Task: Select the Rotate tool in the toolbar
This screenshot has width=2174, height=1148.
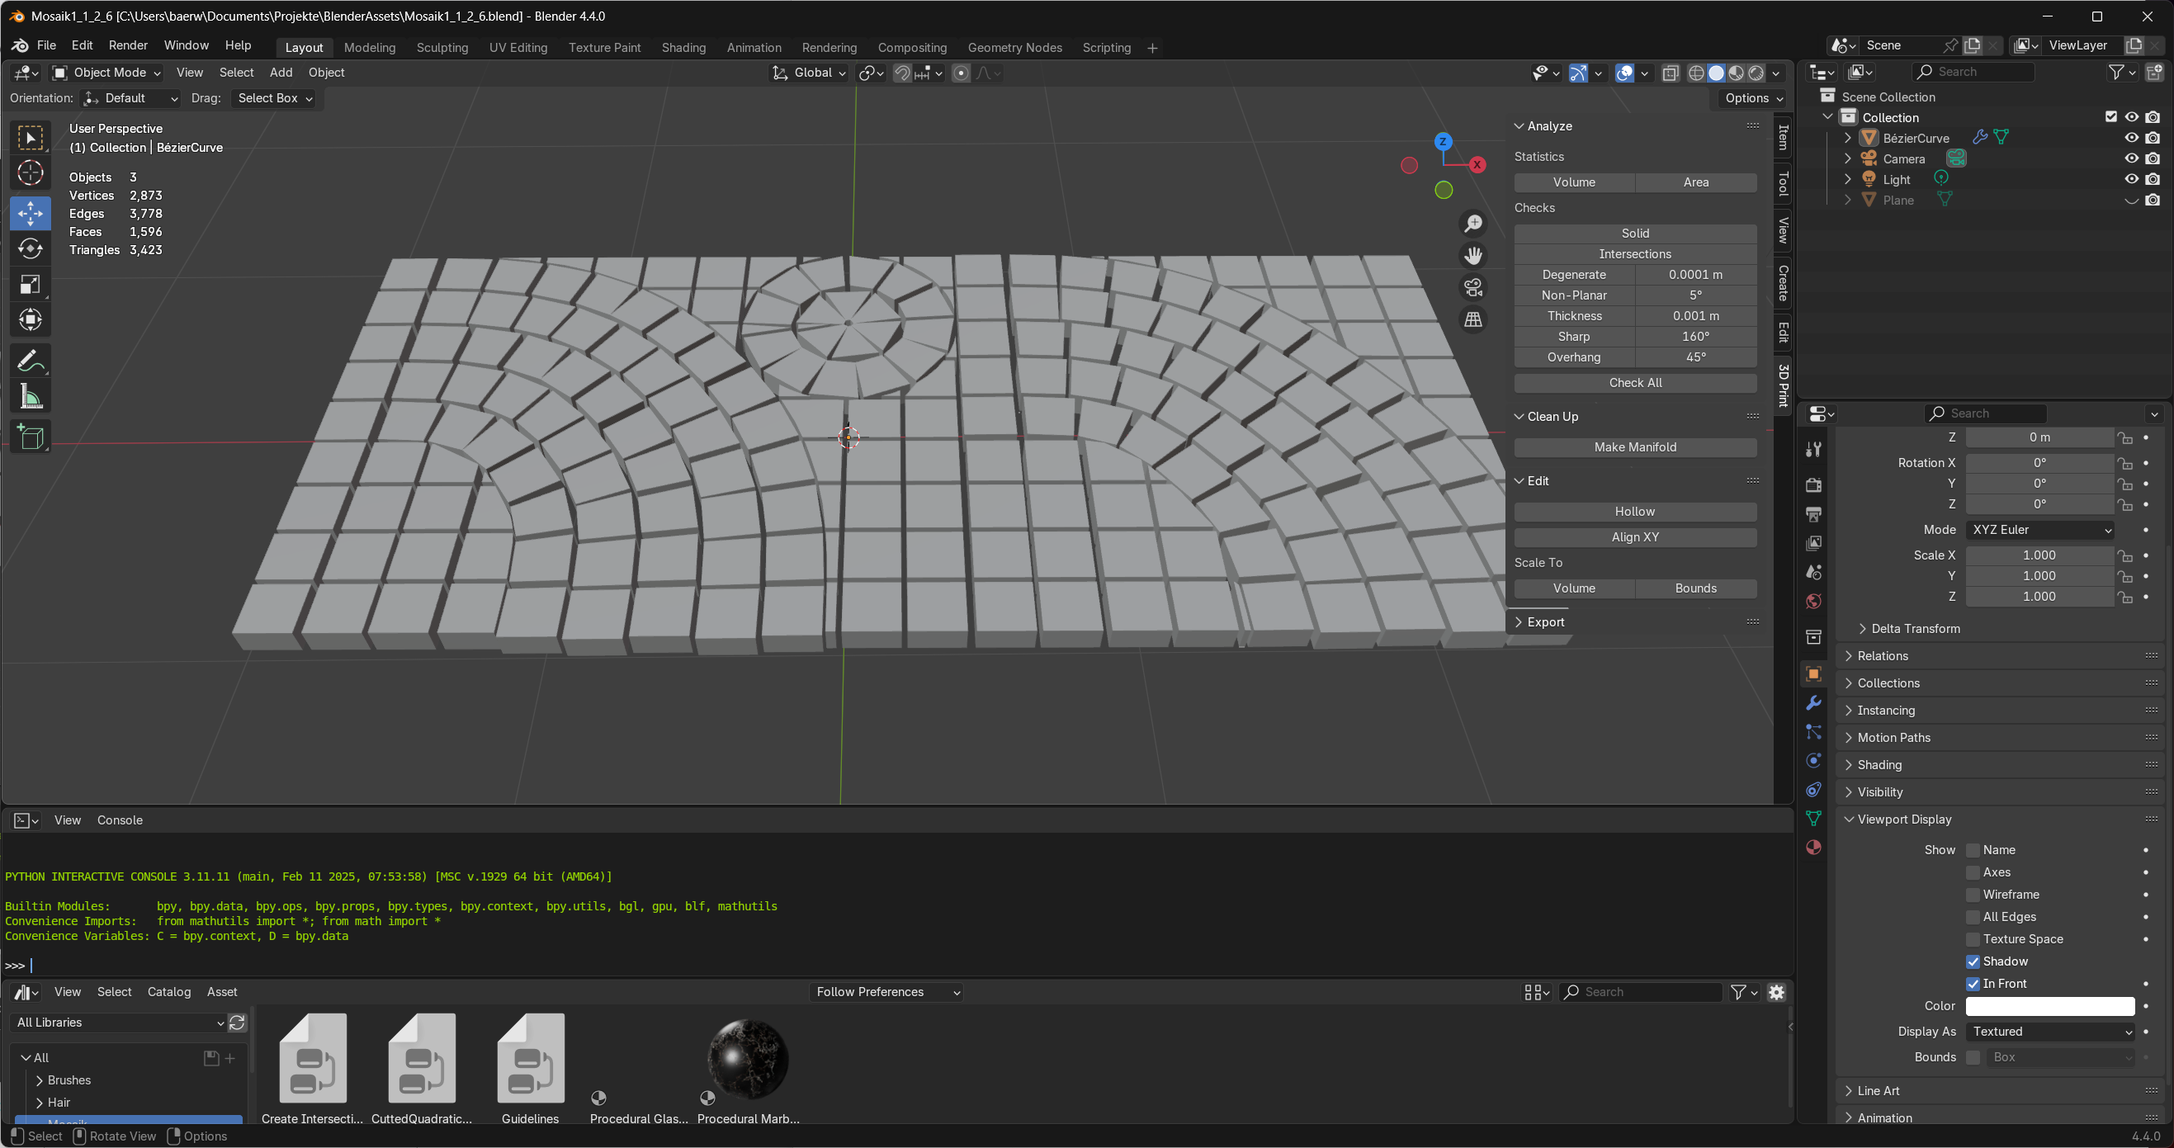Action: [31, 249]
